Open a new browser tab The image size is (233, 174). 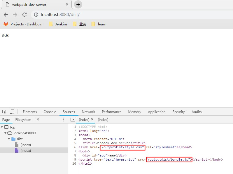coord(78,4)
